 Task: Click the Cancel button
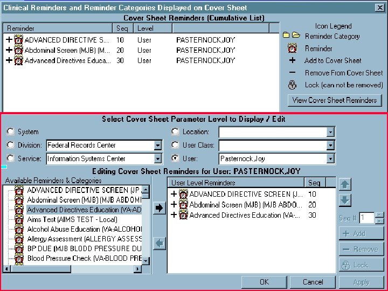pyautogui.click(x=313, y=282)
